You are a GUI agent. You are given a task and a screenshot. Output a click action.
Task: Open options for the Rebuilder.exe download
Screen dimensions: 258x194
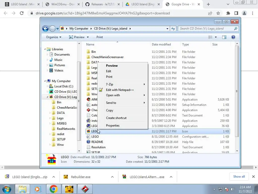[x=112, y=177]
